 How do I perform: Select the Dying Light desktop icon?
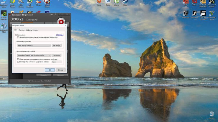pos(186,14)
